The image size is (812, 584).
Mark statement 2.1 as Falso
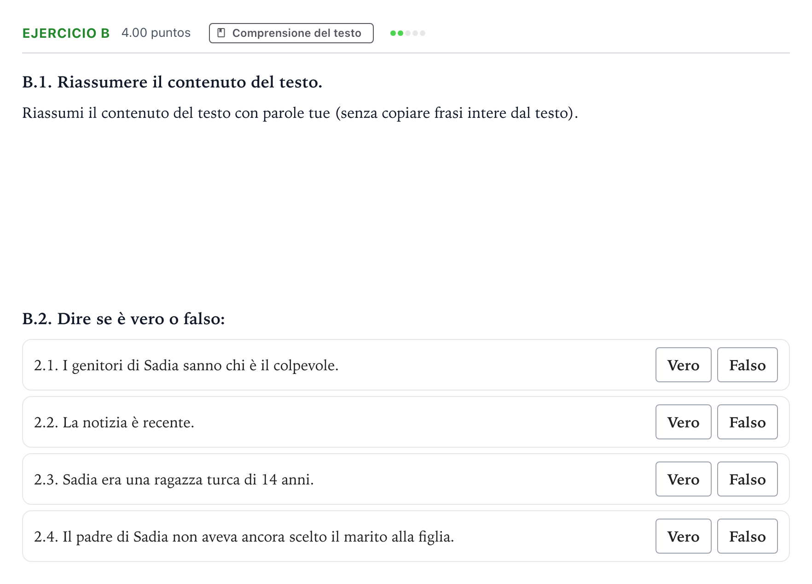coord(747,365)
